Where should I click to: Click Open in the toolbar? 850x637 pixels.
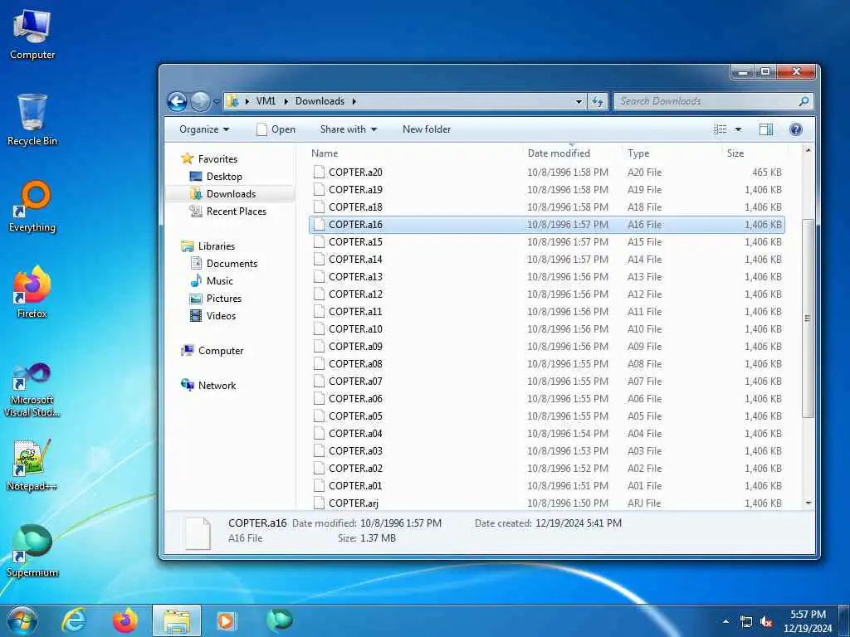coord(276,129)
